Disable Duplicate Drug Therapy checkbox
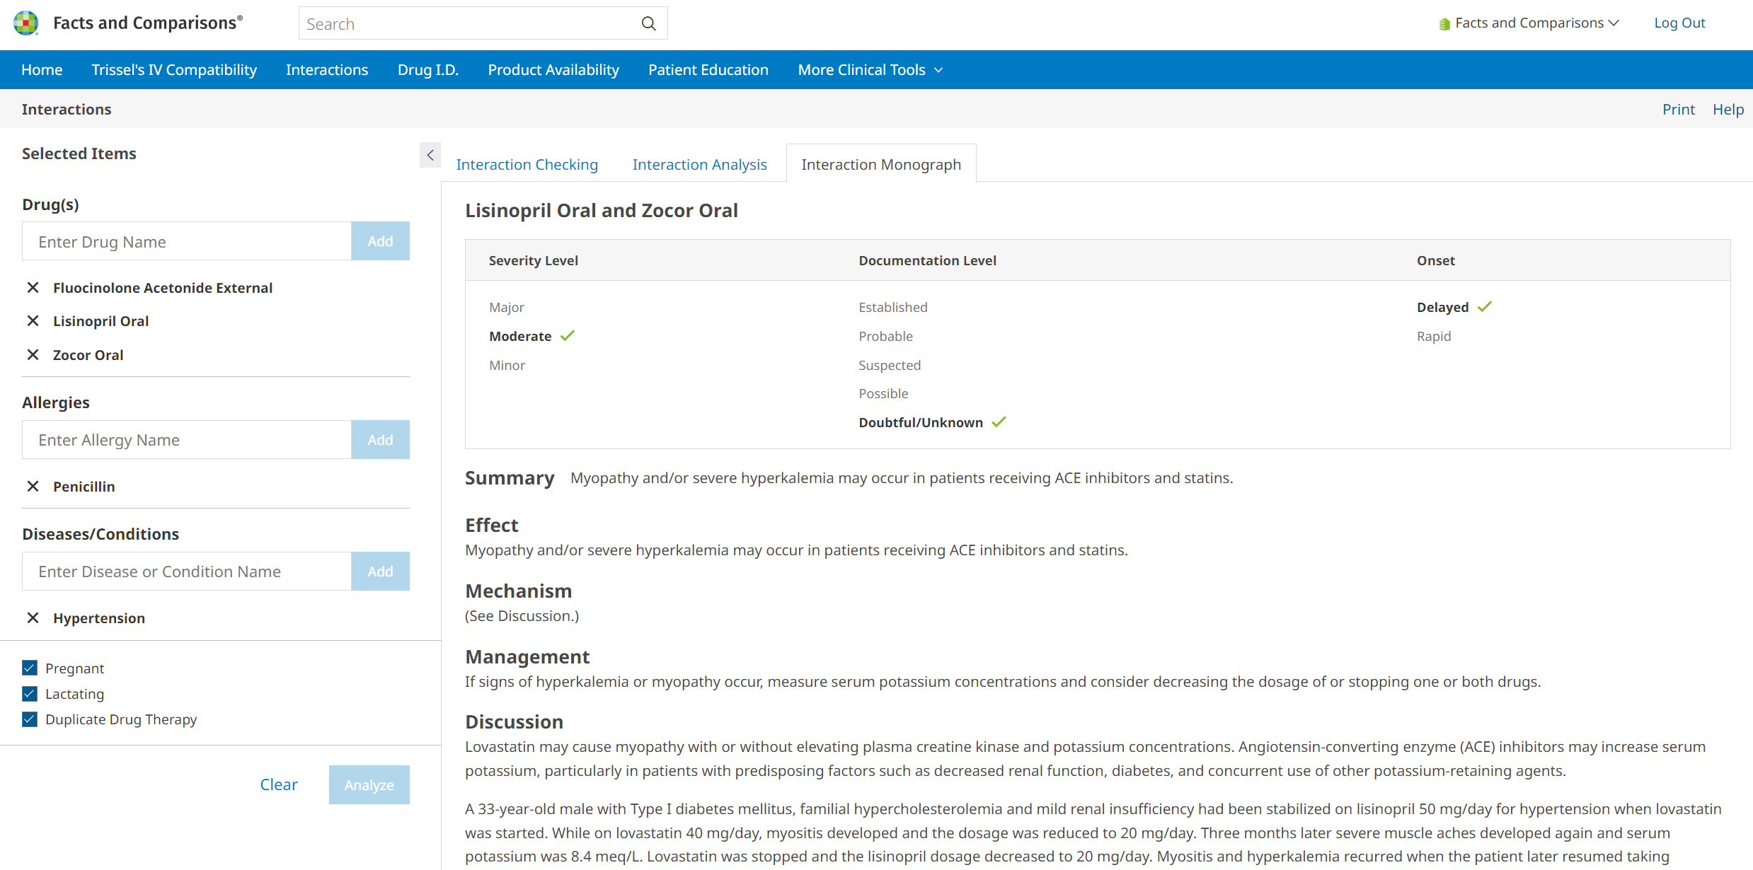The width and height of the screenshot is (1753, 870). point(30,719)
